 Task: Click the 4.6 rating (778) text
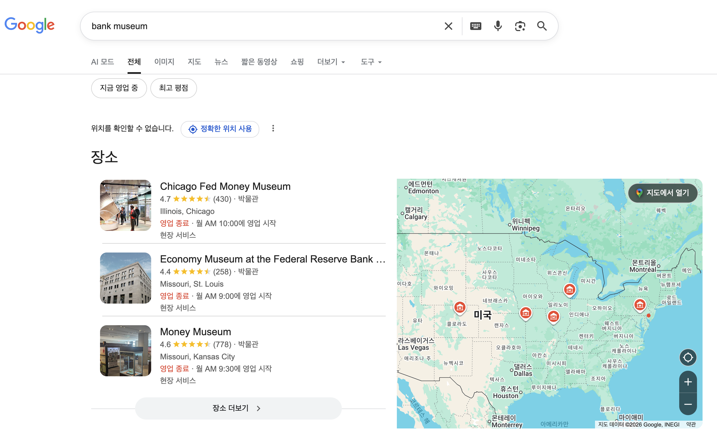coord(196,344)
